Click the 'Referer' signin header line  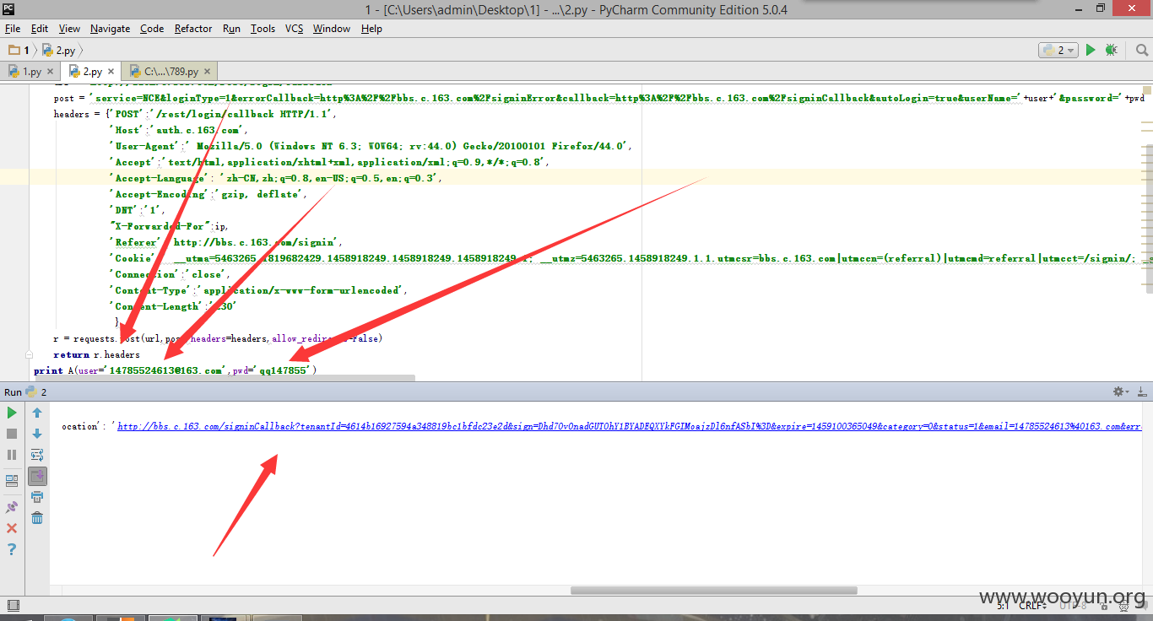(x=226, y=242)
